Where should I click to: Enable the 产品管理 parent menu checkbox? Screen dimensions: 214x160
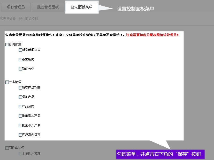[7, 82]
